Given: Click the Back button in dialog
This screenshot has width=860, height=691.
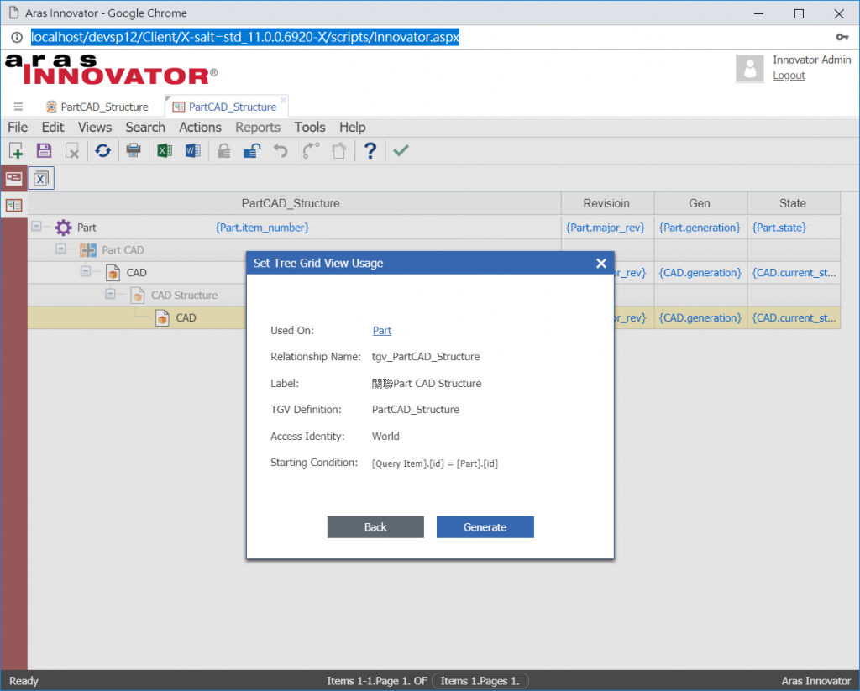Looking at the screenshot, I should [x=375, y=527].
